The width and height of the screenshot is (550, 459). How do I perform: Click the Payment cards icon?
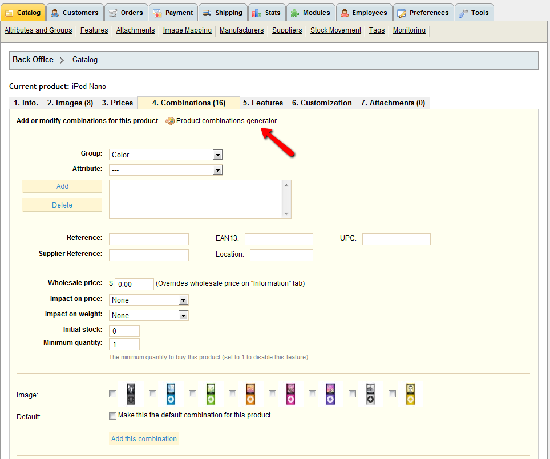157,13
